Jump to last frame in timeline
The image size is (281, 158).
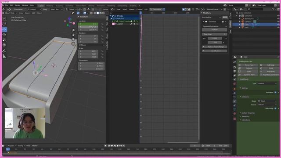pos(123,146)
